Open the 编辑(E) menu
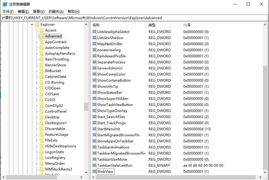This screenshot has width=269, height=180. (x=23, y=12)
